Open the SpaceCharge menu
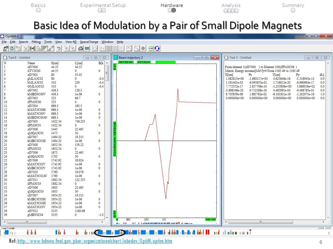This screenshot has height=249, width=333. click(89, 42)
